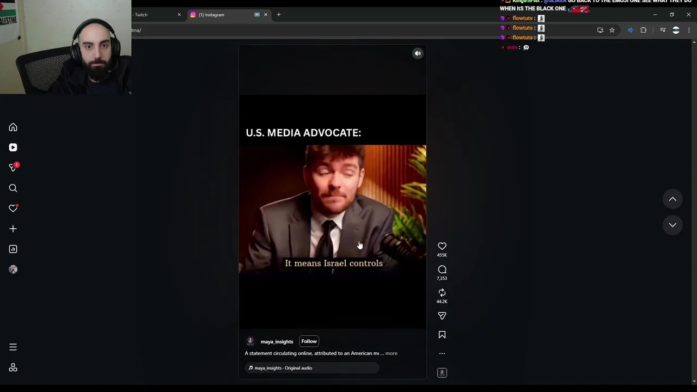Open the reel comments icon

[x=442, y=269]
